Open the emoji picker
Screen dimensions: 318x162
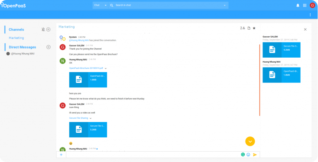[248, 155]
